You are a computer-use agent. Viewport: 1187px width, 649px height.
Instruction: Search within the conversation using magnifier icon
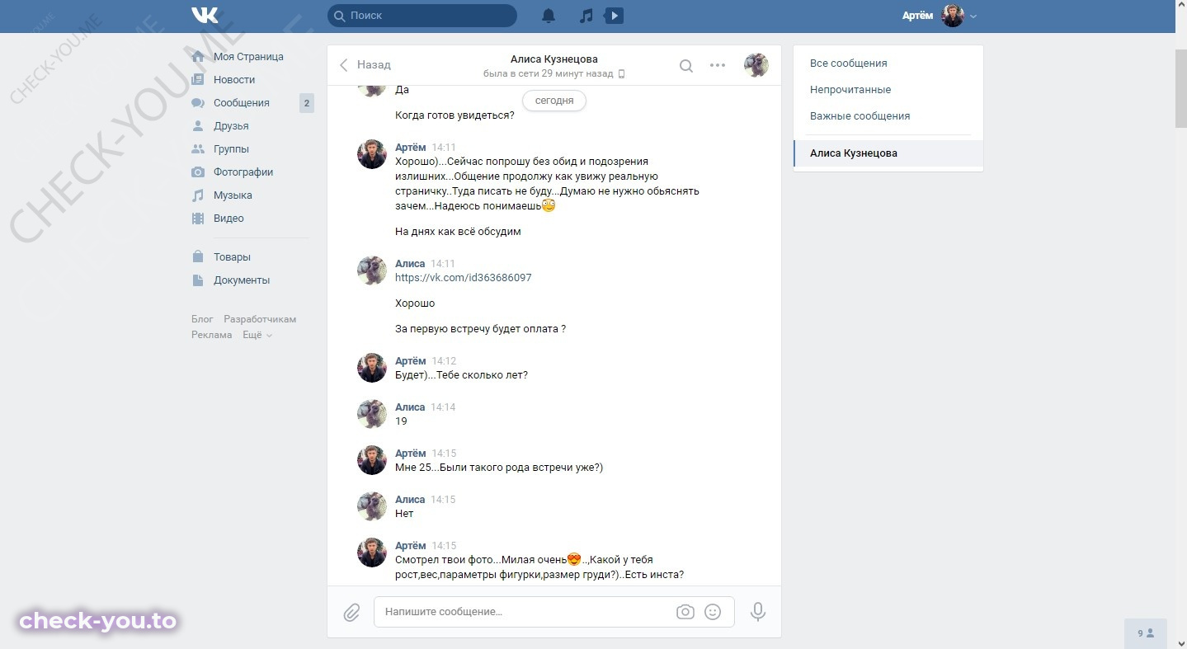pos(685,65)
